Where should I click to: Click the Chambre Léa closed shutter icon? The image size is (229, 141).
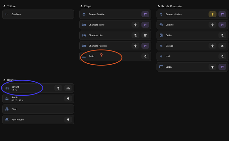(x=145, y=35)
